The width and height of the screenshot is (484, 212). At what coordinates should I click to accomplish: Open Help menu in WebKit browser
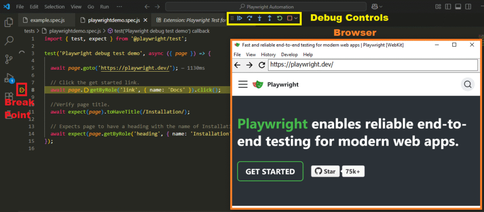point(308,55)
